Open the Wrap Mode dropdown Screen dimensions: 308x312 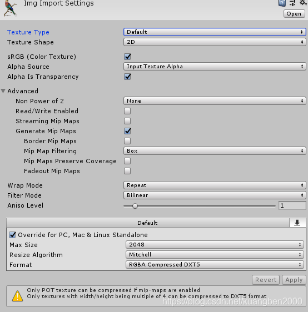point(215,185)
